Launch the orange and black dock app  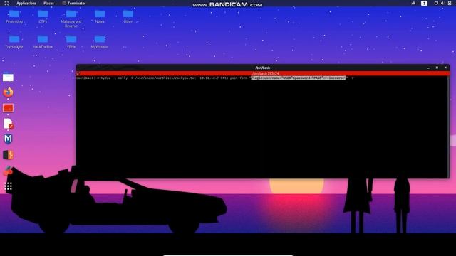tap(8, 155)
